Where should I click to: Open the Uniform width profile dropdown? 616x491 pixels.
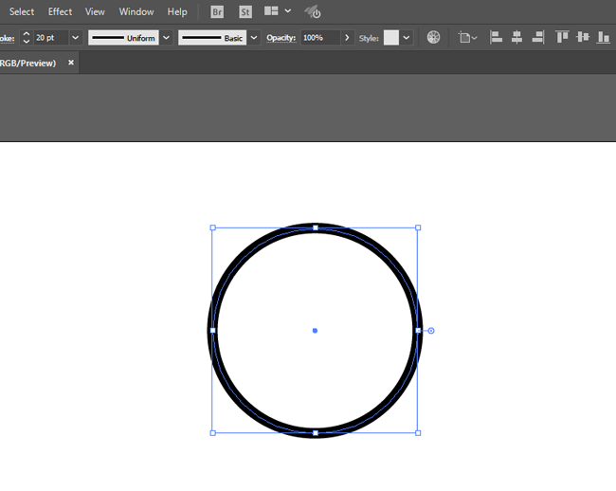pyautogui.click(x=166, y=38)
